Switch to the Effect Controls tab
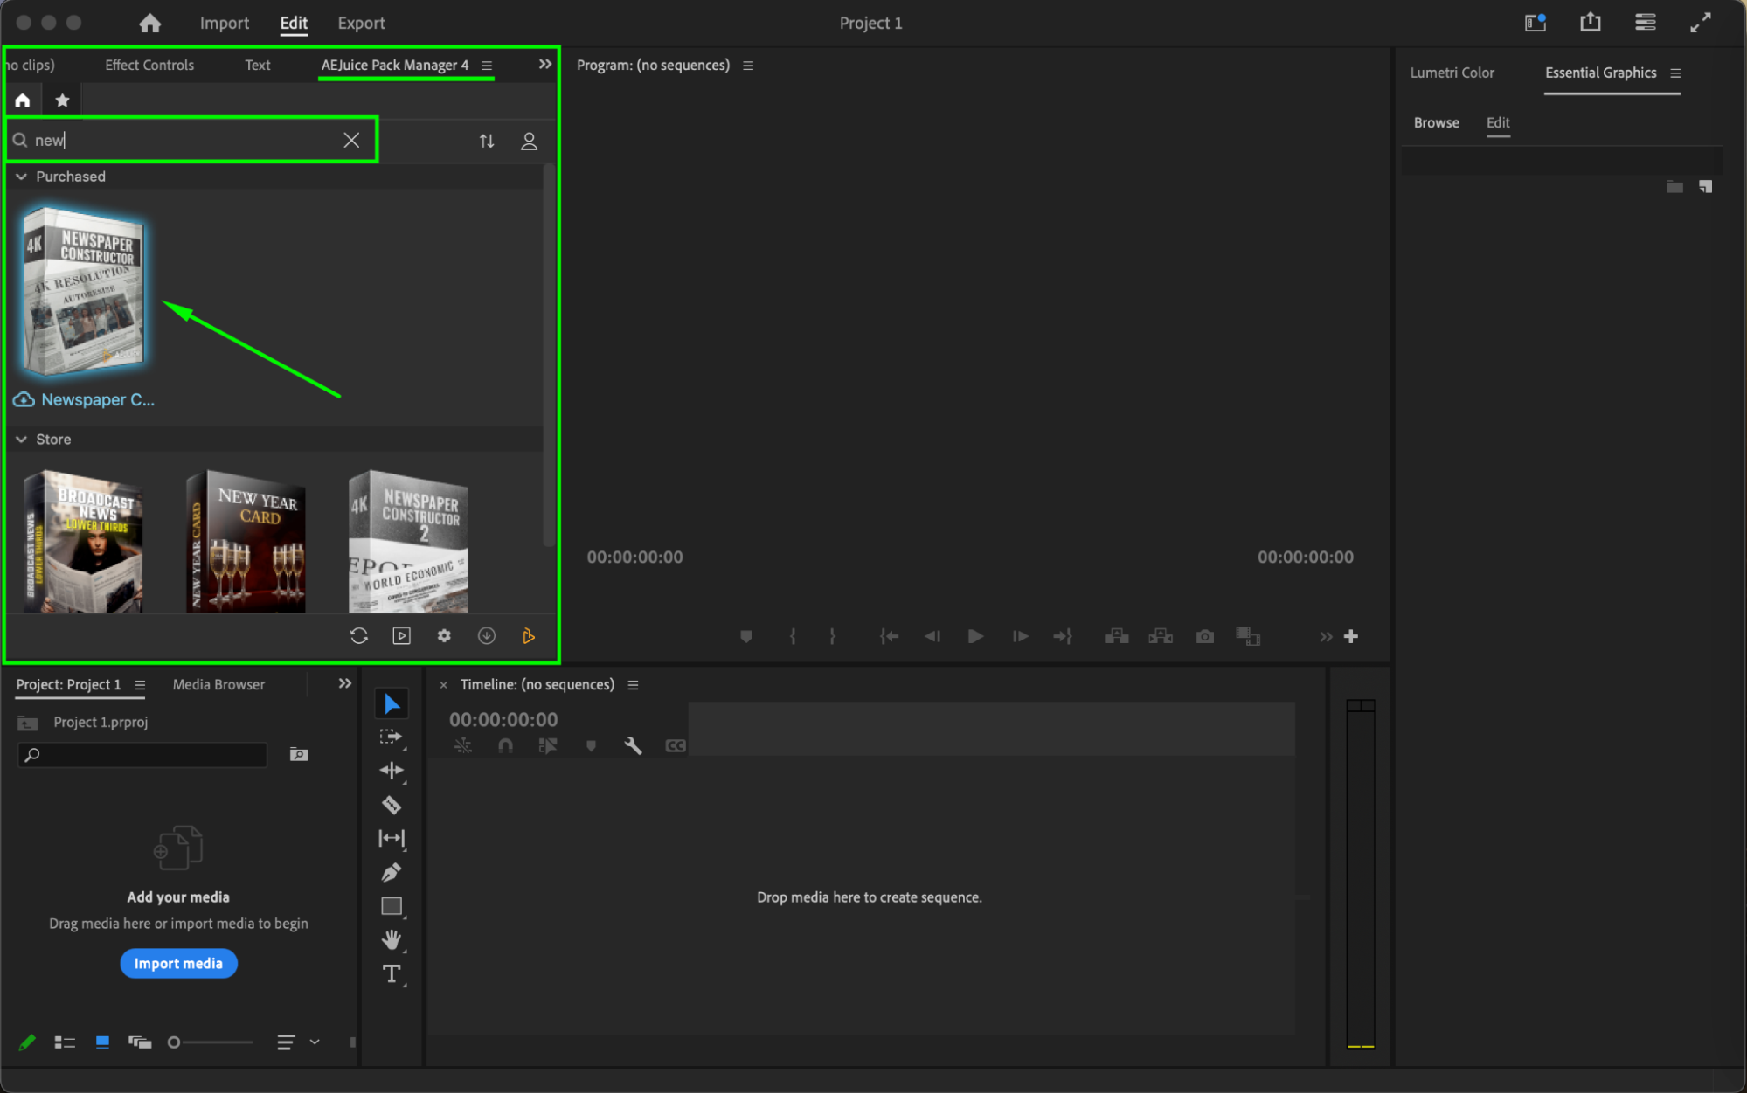This screenshot has width=1747, height=1094. click(149, 65)
